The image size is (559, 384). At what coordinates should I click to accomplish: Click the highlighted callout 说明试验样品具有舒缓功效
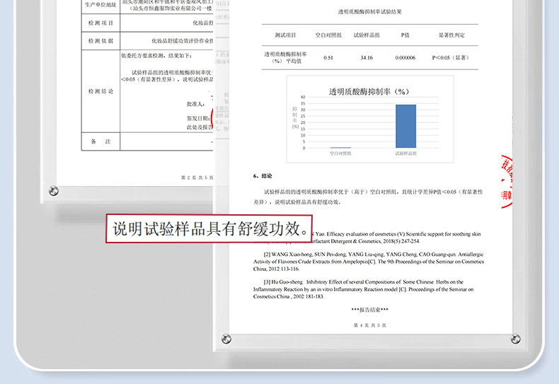209,228
